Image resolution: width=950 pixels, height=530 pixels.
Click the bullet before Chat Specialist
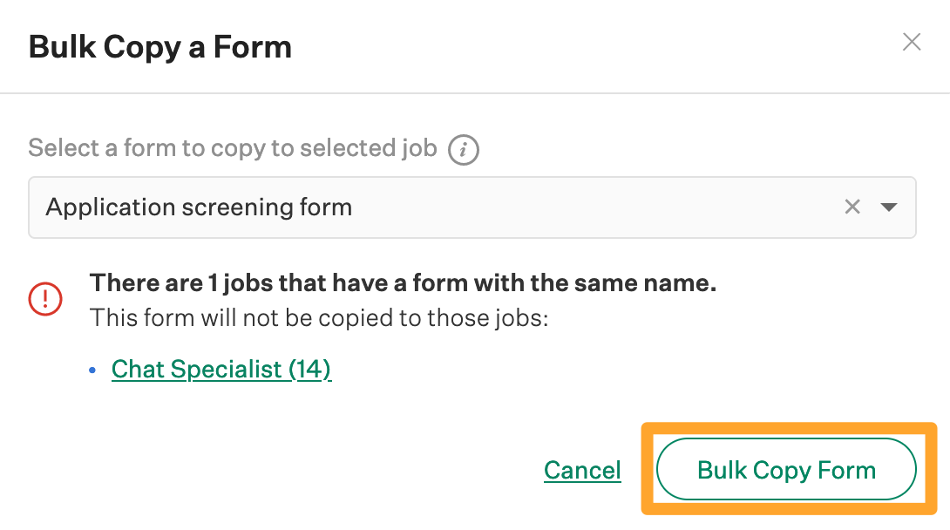tap(94, 370)
